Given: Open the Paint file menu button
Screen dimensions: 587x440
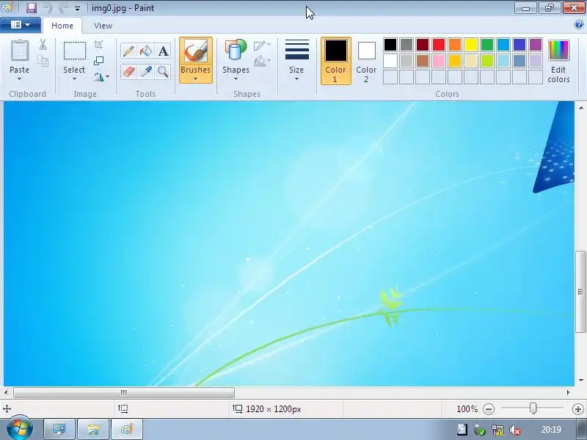Looking at the screenshot, I should coord(21,25).
